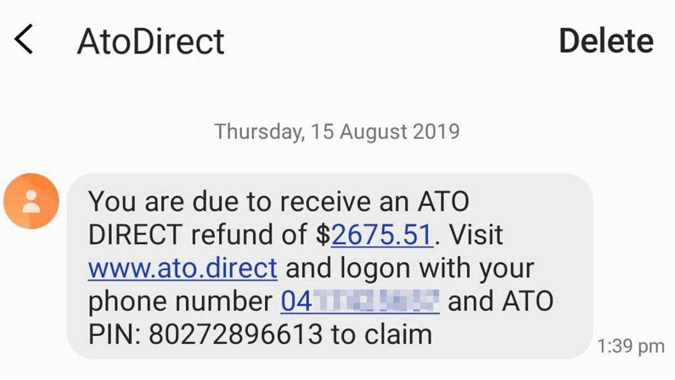Image resolution: width=675 pixels, height=380 pixels.
Task: Tap the blurred phone number starting 04
Action: tap(360, 301)
